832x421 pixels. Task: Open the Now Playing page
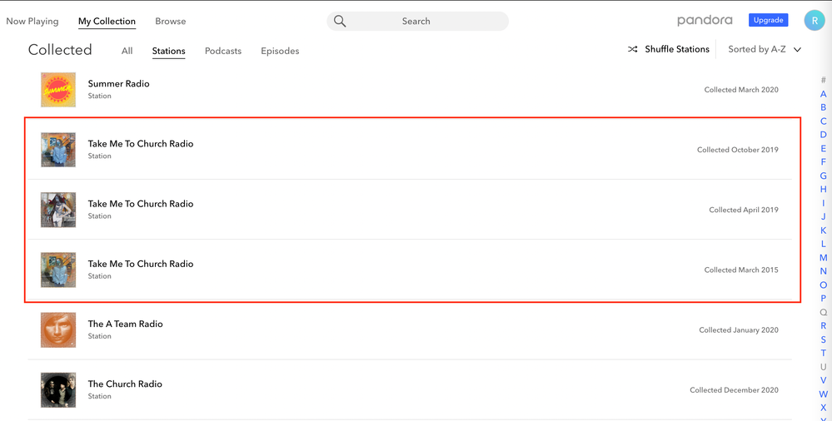pyautogui.click(x=32, y=22)
